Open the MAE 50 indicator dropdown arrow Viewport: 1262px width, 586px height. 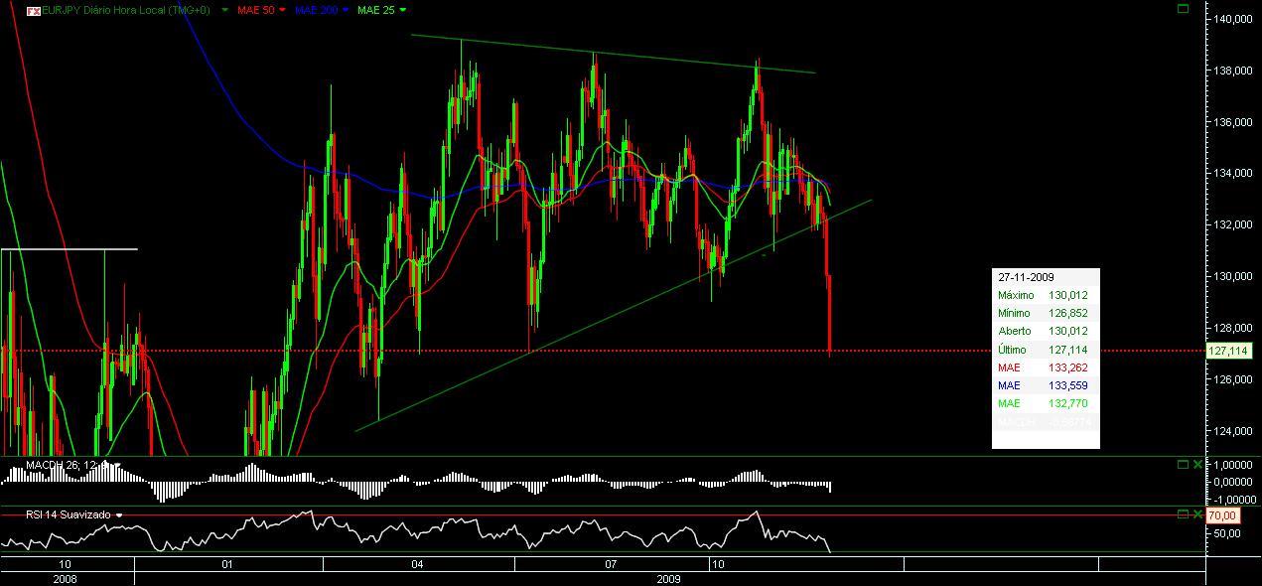coord(282,10)
